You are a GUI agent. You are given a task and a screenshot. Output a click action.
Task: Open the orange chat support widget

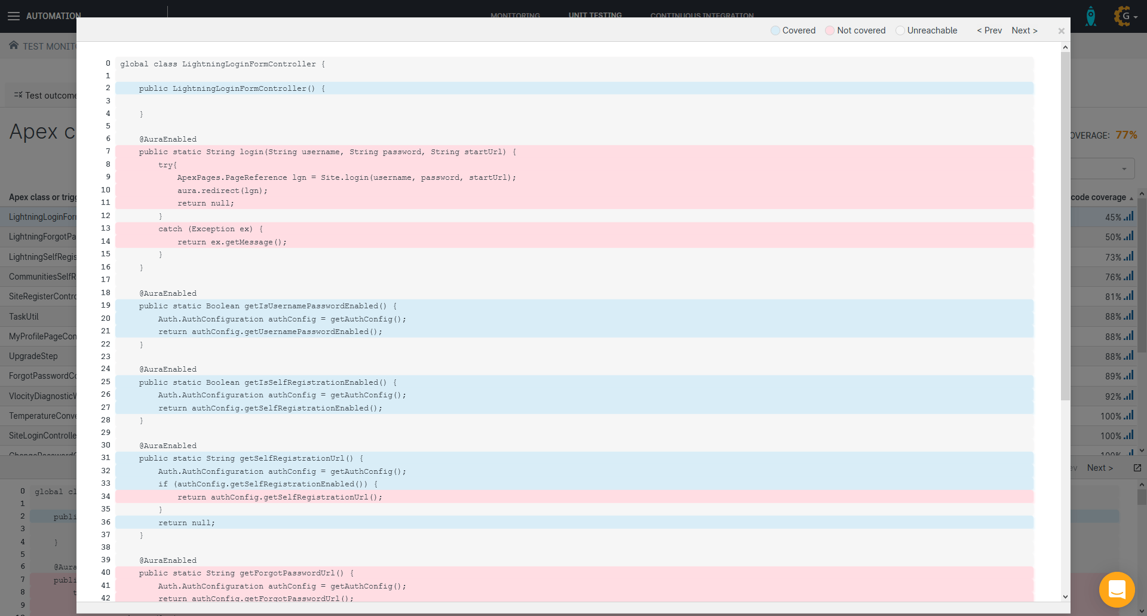tap(1117, 590)
